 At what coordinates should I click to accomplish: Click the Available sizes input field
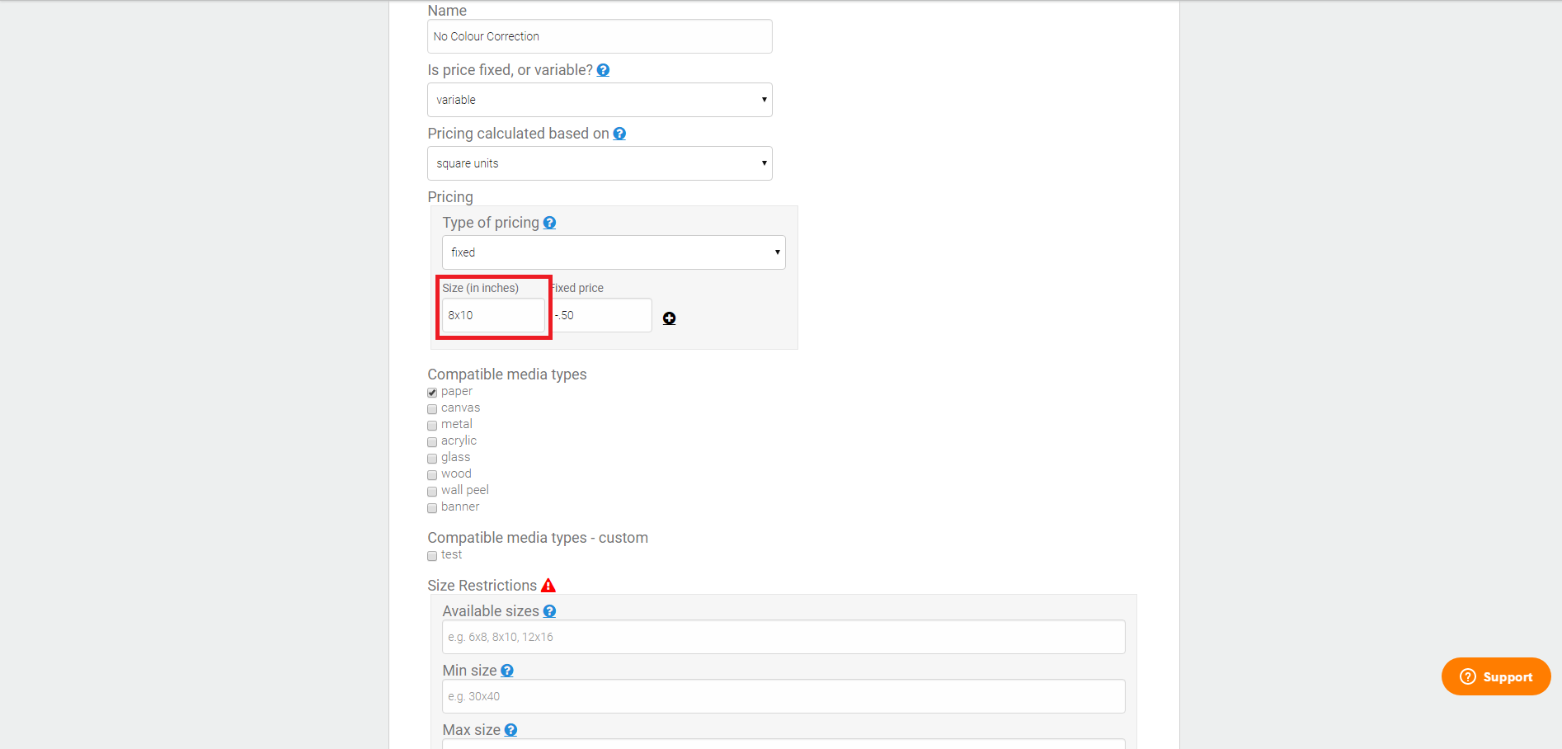click(x=783, y=637)
